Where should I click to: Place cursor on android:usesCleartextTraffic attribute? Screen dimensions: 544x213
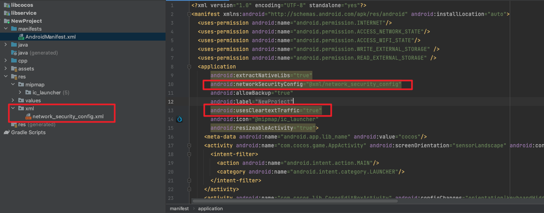point(266,111)
